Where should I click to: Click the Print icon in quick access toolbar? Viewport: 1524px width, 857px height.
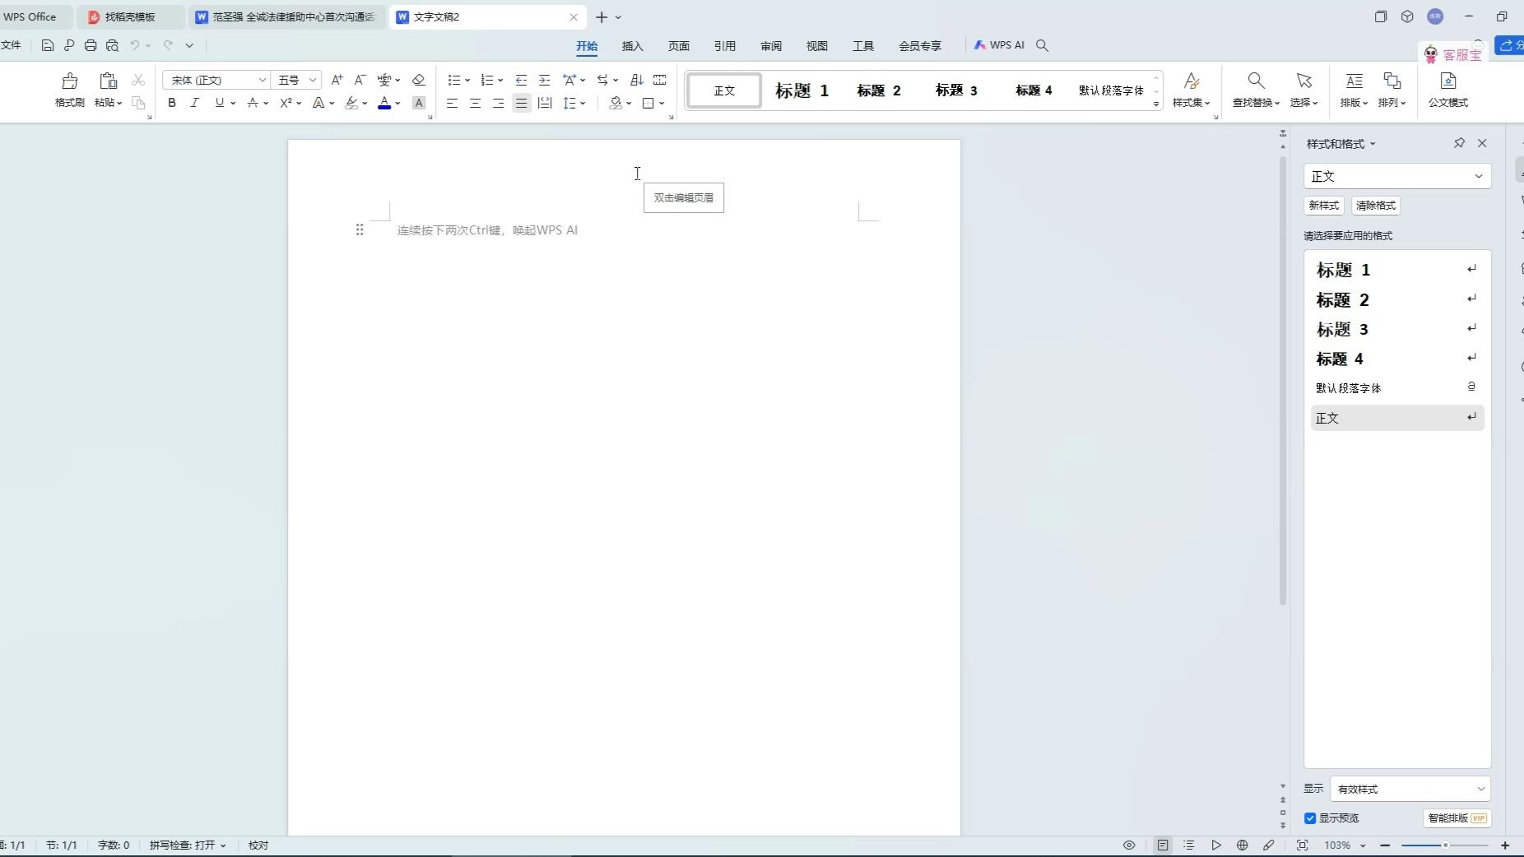click(91, 45)
